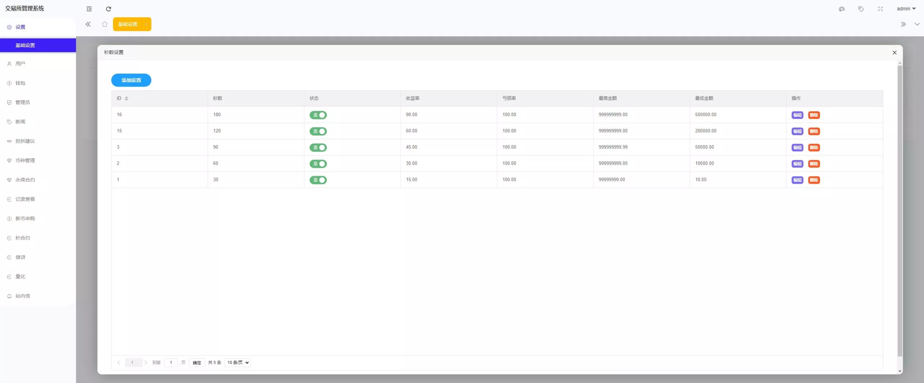Open the theme palette icon in header
924x383 pixels.
point(841,9)
